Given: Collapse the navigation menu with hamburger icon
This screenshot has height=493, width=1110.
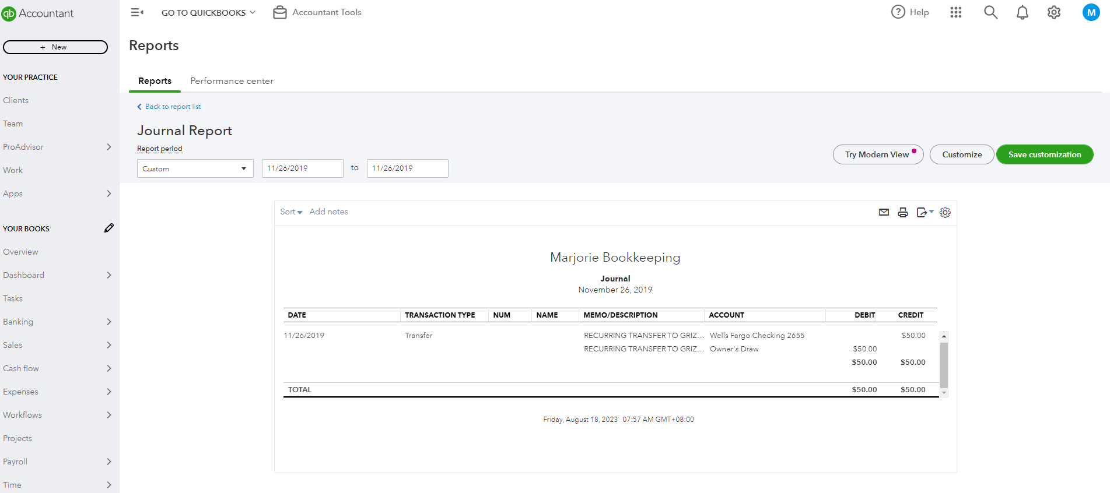Looking at the screenshot, I should (x=137, y=12).
